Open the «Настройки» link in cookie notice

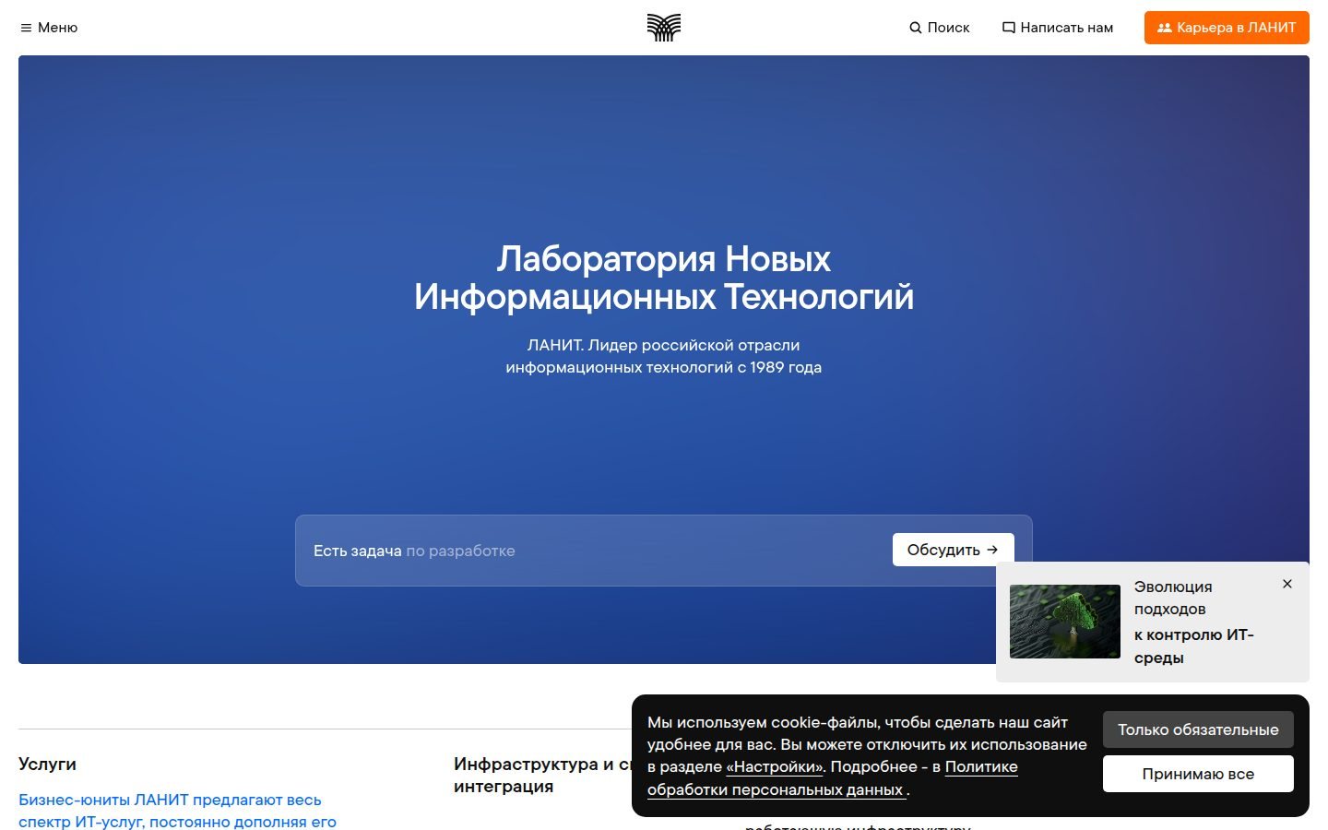[775, 766]
